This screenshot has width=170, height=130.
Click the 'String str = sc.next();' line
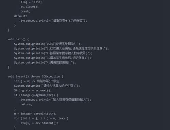pyautogui.click(x=33, y=90)
